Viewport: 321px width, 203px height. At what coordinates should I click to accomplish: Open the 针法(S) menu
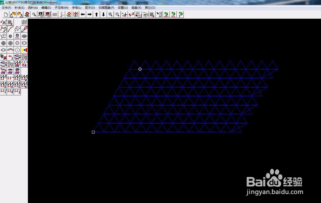[20, 8]
